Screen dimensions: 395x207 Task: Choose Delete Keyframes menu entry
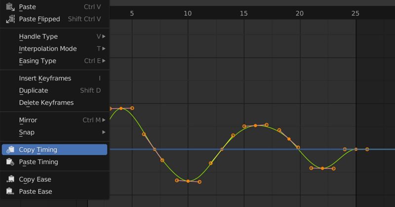pyautogui.click(x=46, y=103)
